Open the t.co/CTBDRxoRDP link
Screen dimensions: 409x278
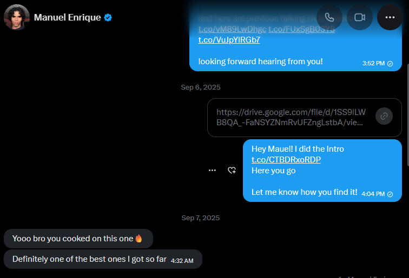(286, 160)
